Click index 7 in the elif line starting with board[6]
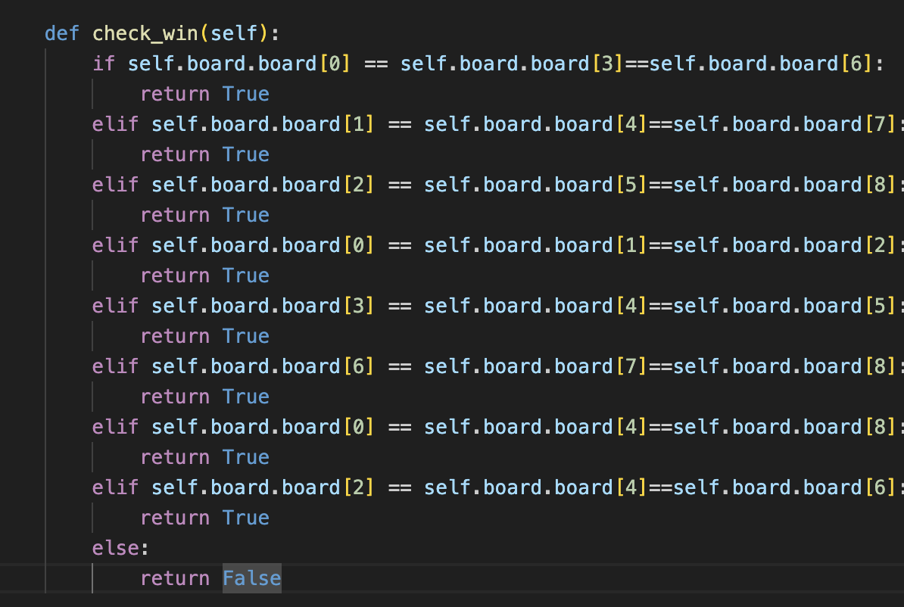This screenshot has height=607, width=904. 631,366
